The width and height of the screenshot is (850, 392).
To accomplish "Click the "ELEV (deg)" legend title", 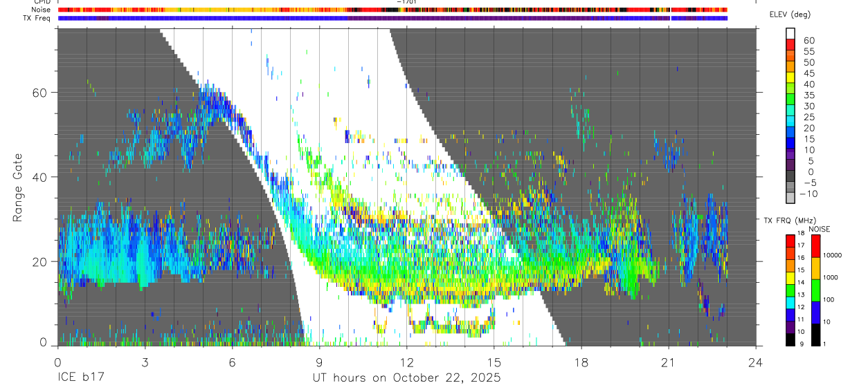I will [x=790, y=15].
